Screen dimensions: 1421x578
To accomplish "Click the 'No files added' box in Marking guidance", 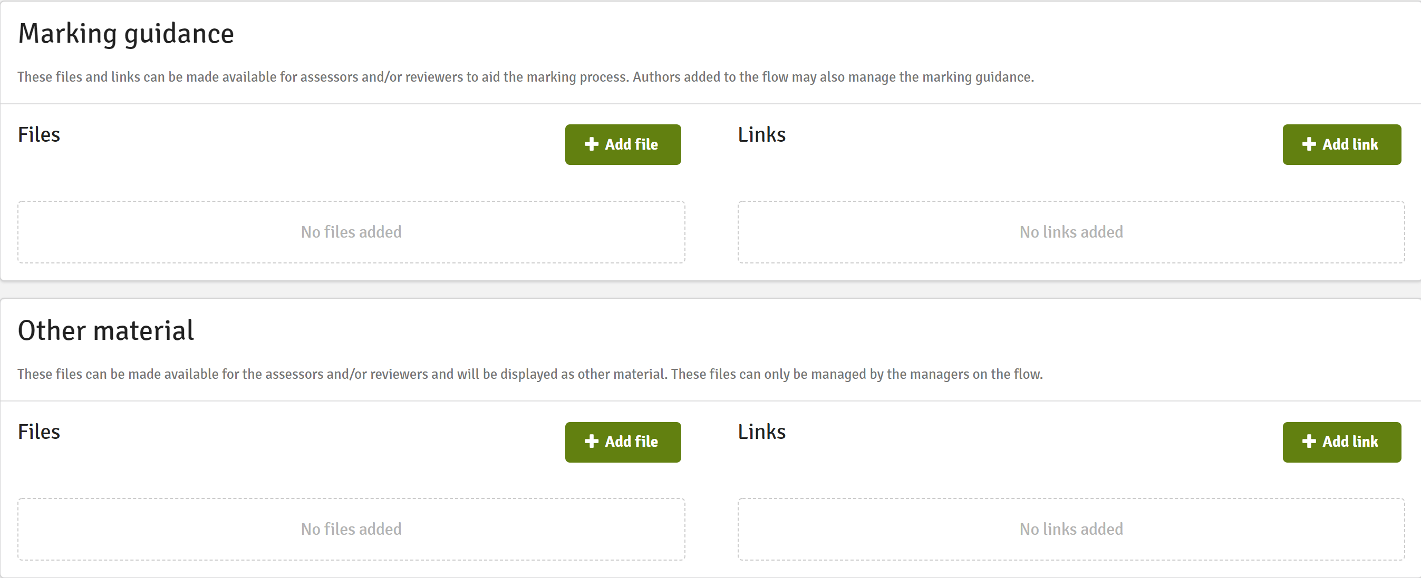I will tap(351, 232).
